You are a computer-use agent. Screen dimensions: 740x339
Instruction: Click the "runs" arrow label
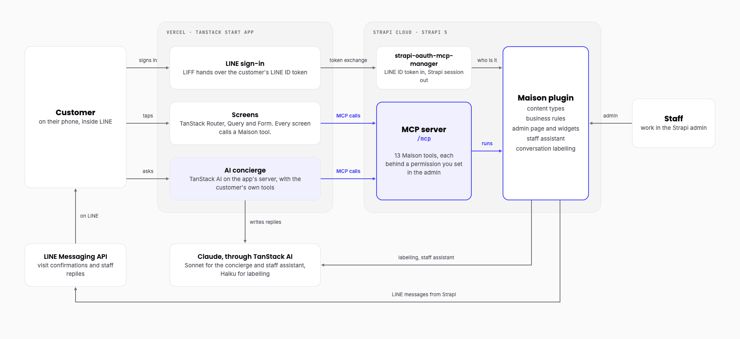tap(487, 143)
